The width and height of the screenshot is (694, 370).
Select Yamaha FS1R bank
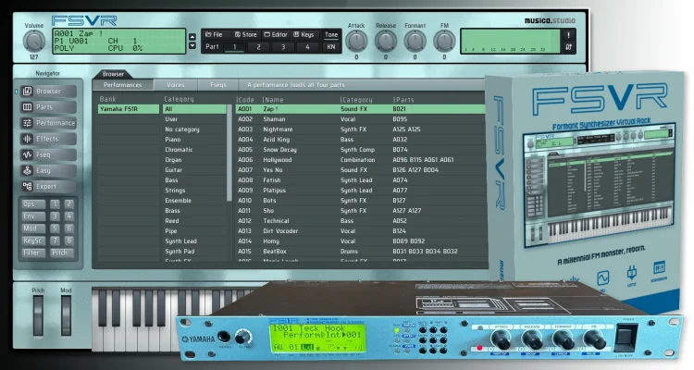pos(129,109)
